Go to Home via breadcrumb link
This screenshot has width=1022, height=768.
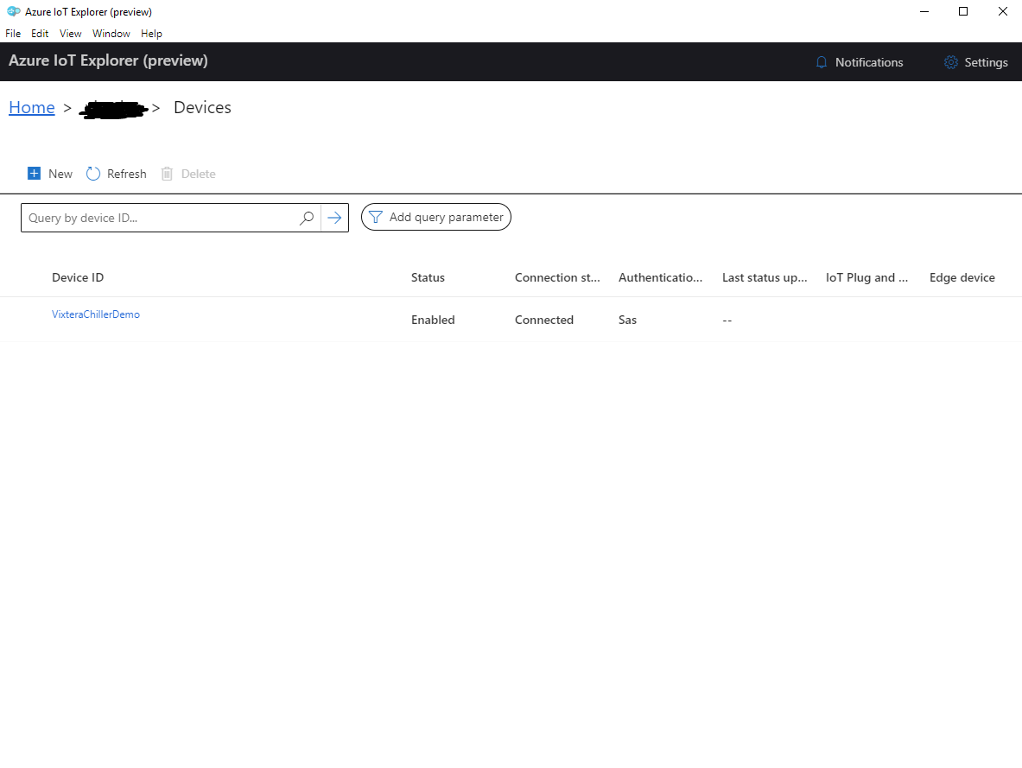coord(32,108)
